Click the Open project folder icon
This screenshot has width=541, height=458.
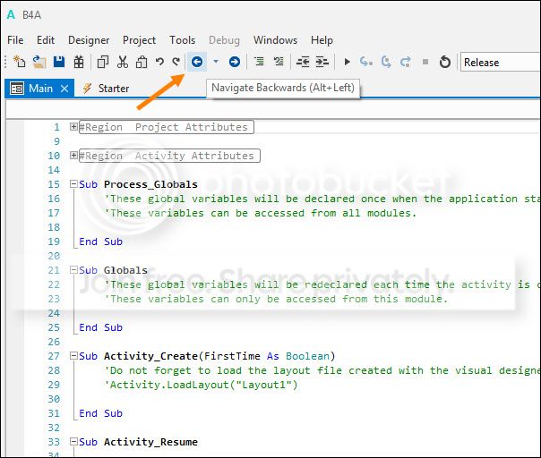point(39,62)
